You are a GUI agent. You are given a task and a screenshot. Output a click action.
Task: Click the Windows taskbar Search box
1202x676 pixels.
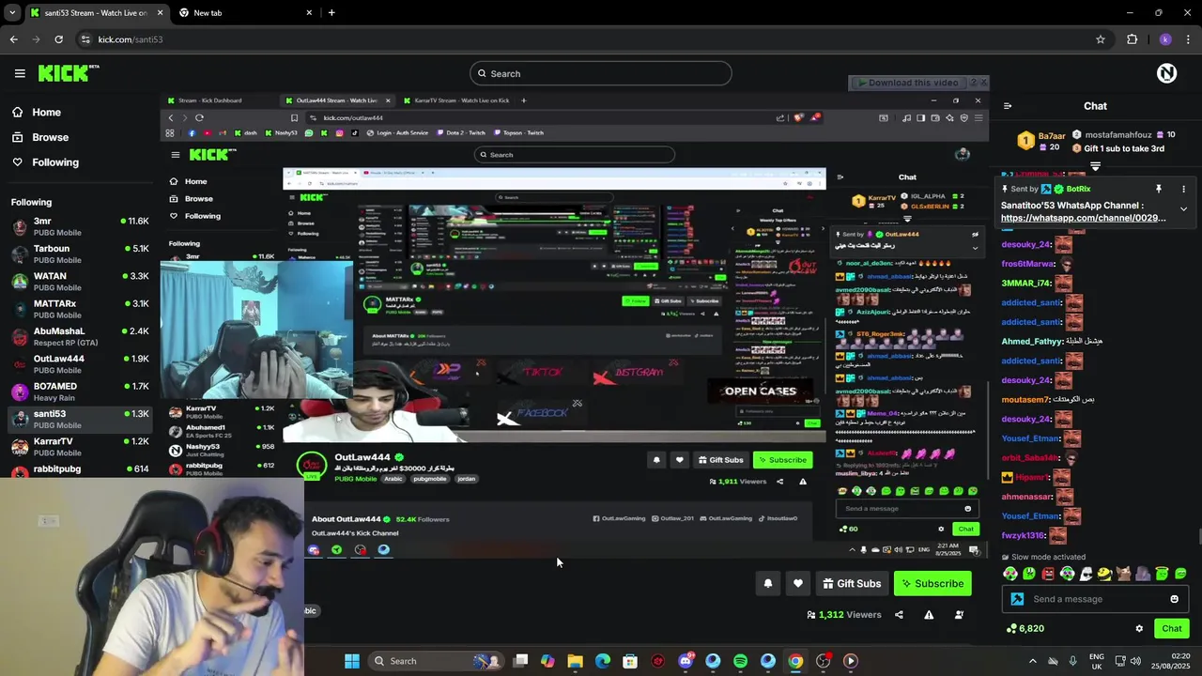(434, 661)
